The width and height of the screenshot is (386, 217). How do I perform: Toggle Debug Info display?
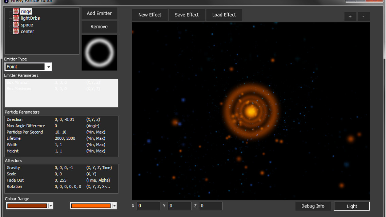313,206
